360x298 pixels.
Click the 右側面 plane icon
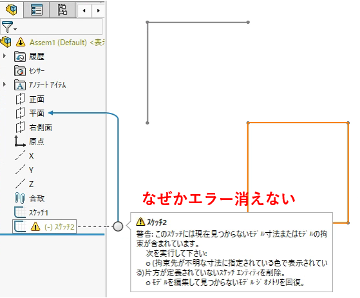click(x=20, y=127)
